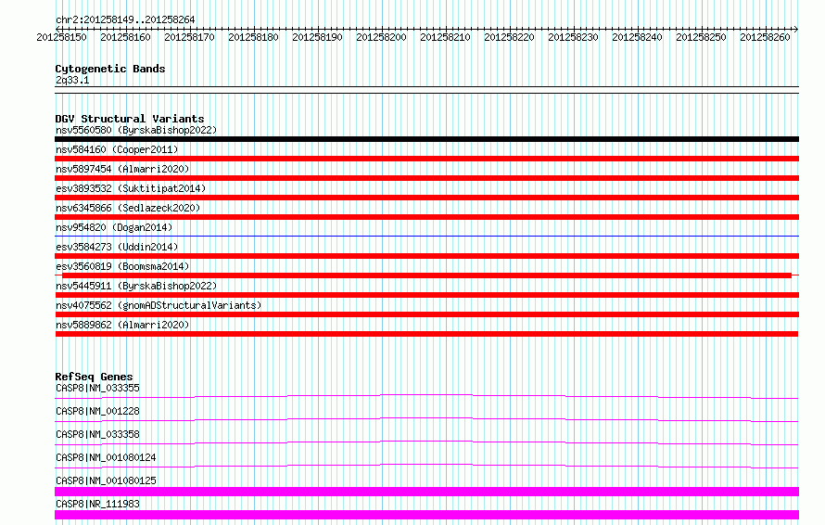Open the RefSeq Genes track title

[x=94, y=377]
